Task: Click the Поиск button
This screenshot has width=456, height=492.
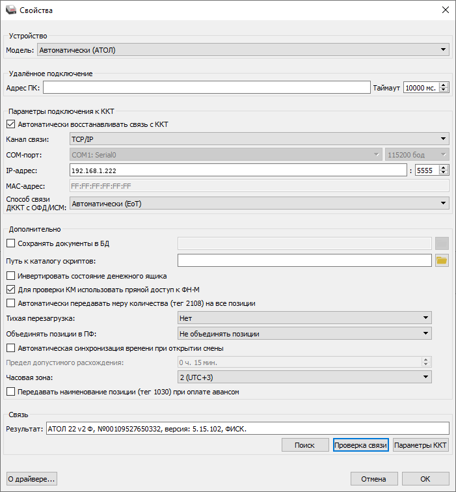Action: pos(305,445)
